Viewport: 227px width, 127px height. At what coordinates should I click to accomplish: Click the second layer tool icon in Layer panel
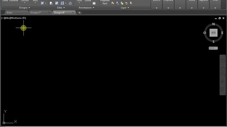117,3
